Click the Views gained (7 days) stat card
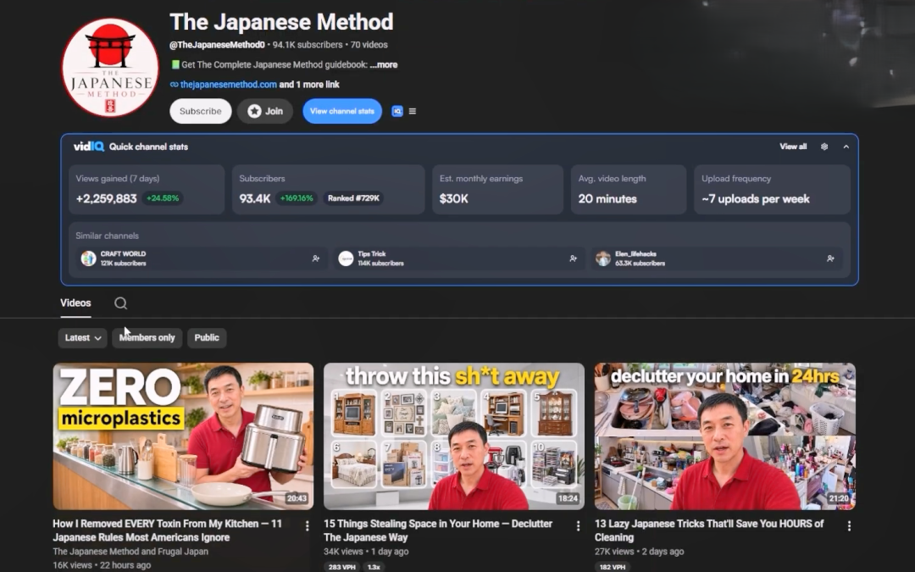Viewport: 915px width, 572px height. [x=147, y=189]
